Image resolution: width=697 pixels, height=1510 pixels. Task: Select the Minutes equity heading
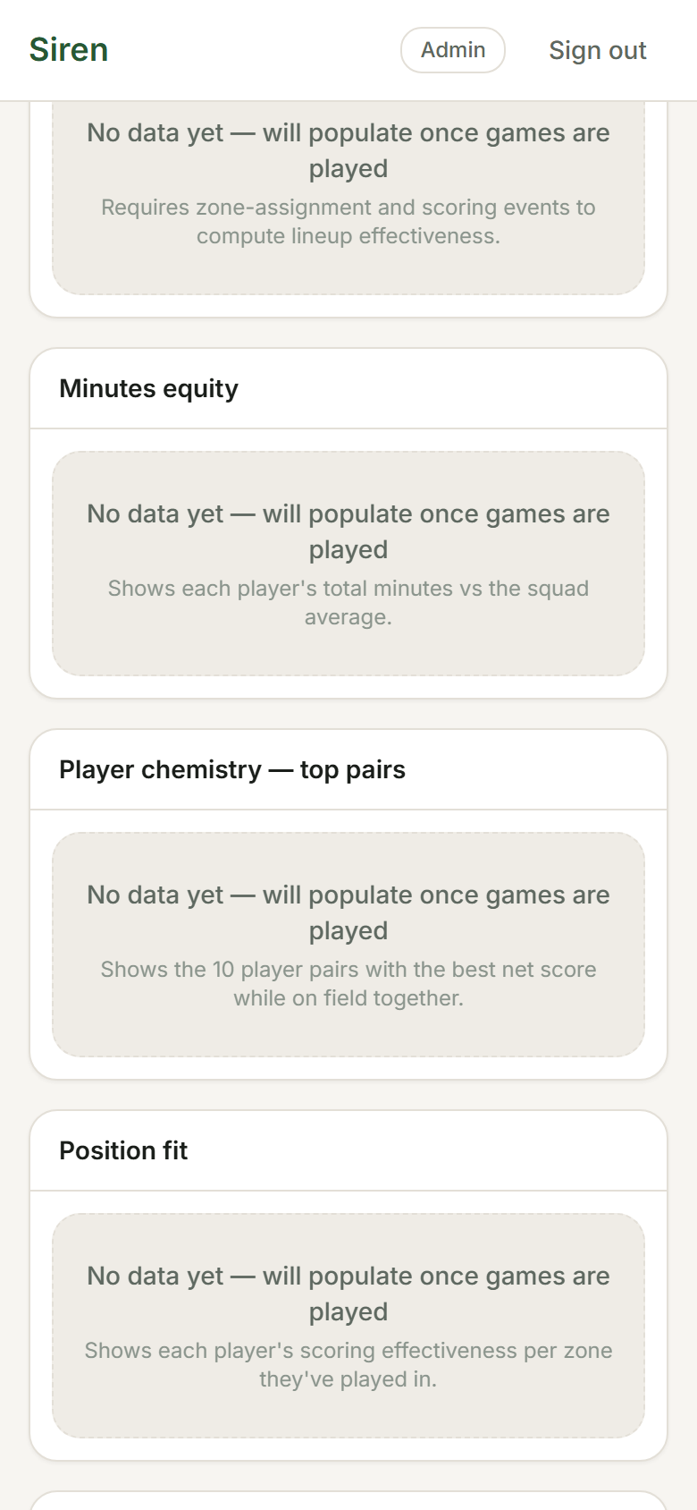click(x=148, y=389)
